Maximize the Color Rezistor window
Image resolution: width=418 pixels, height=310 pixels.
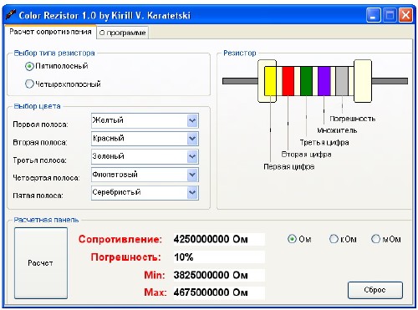pos(390,15)
